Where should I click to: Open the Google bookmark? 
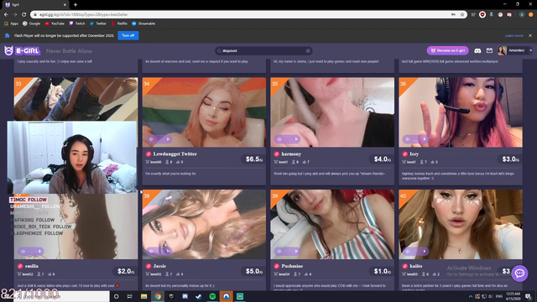pos(31,23)
